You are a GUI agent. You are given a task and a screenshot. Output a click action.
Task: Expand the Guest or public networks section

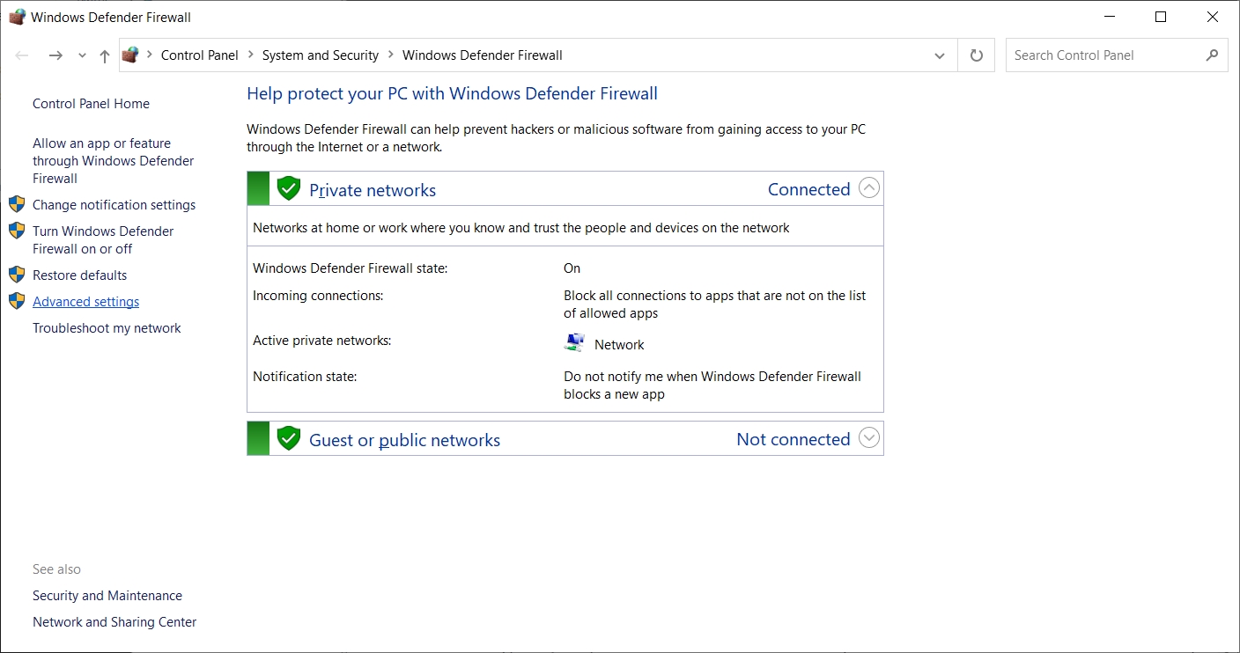[x=868, y=438]
